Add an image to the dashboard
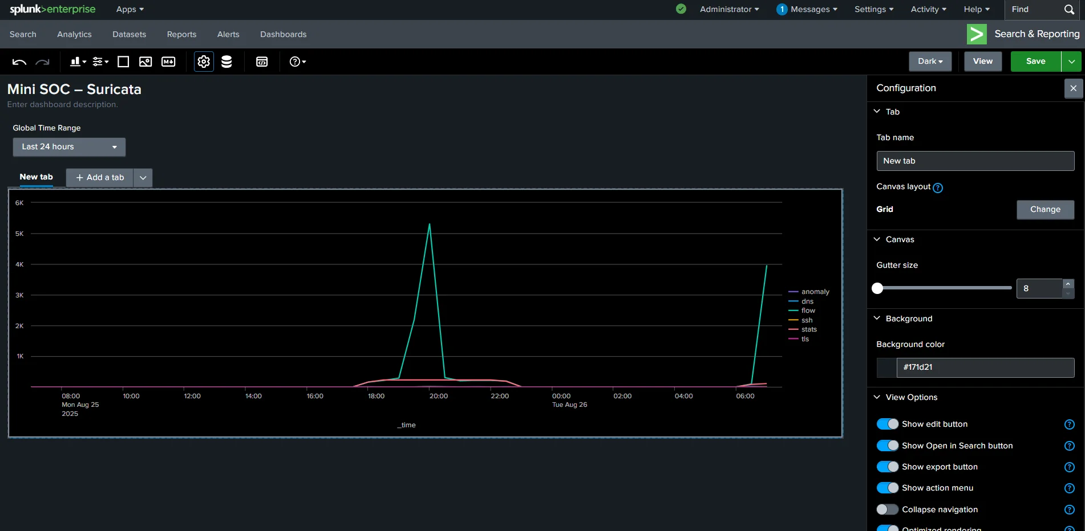Image resolution: width=1085 pixels, height=531 pixels. (145, 62)
